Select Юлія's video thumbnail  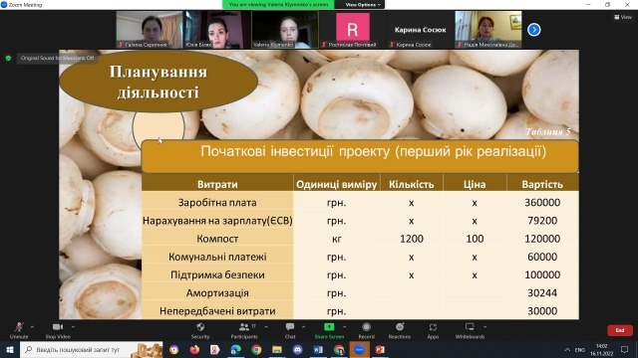pos(217,30)
